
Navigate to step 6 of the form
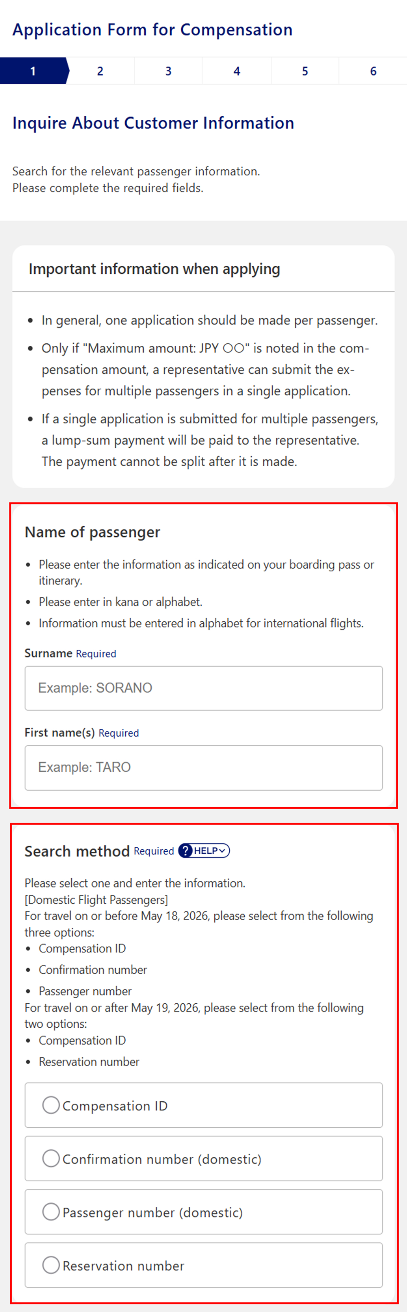(x=374, y=71)
